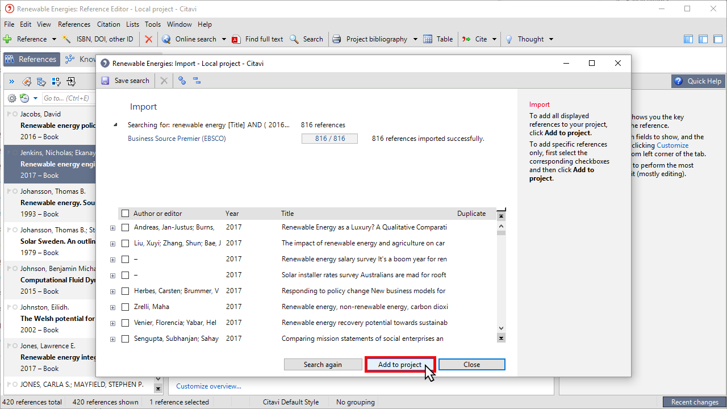
Task: Check the box for Zrelli, Maha row
Action: (126, 307)
